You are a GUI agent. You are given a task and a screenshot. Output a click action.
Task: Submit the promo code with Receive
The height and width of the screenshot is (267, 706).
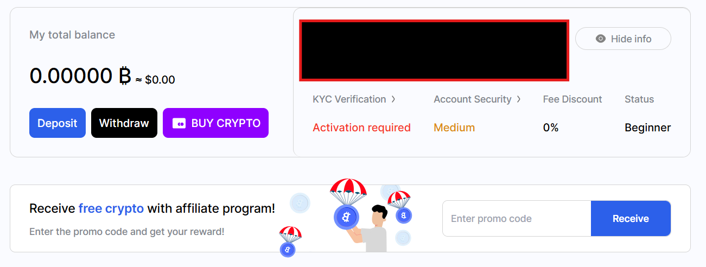pos(631,219)
